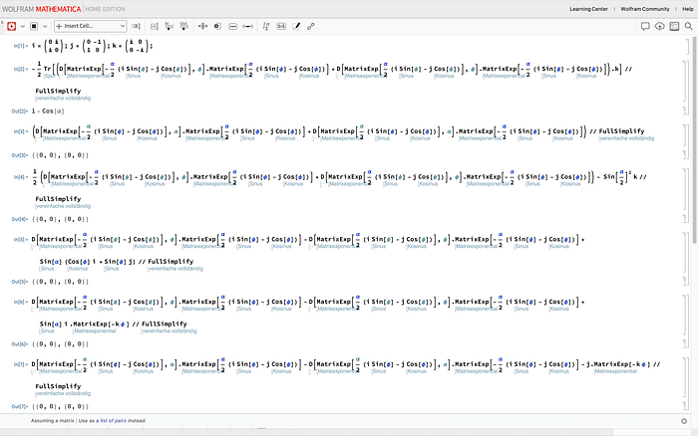Click the 'Sin[α]' term in In[5]
Image resolution: width=698 pixels, height=436 pixels.
(x=50, y=262)
